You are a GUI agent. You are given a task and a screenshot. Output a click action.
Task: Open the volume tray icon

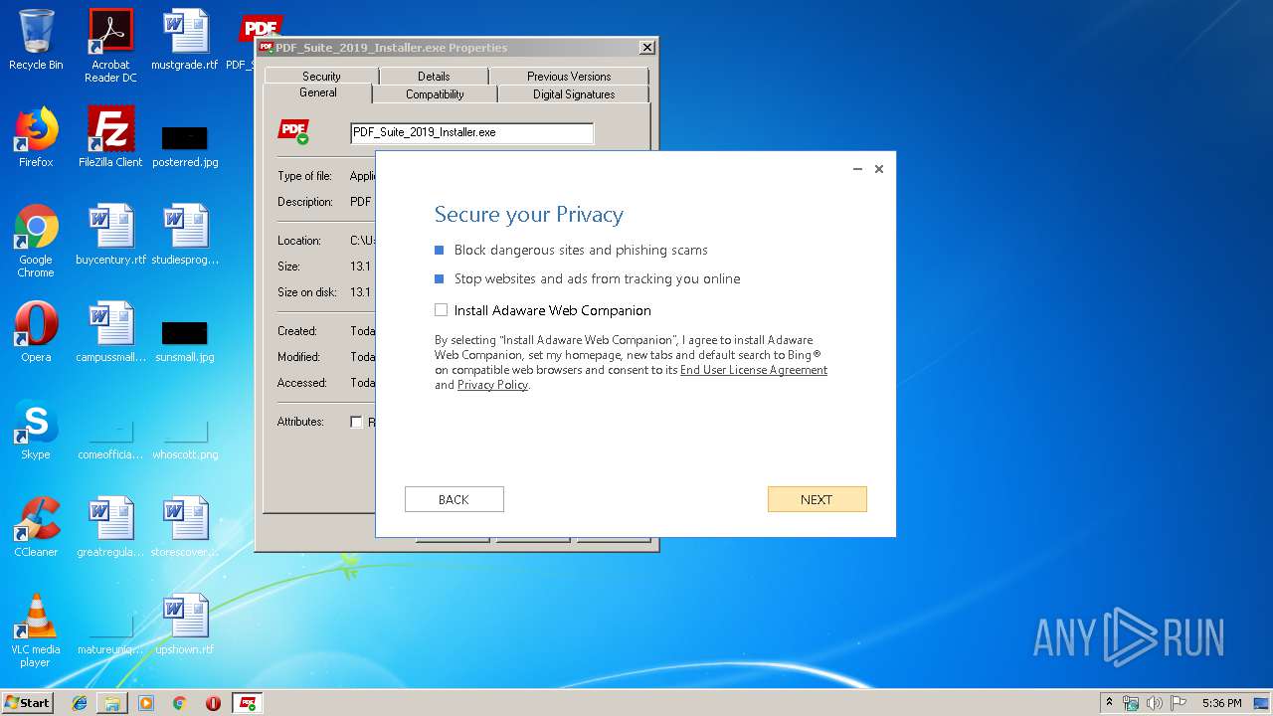point(1154,703)
